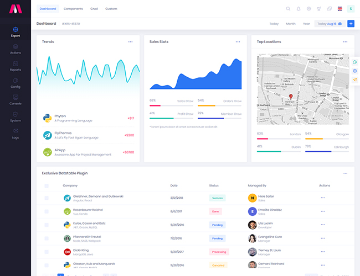The image size is (360, 276).
Task: Click the Pending status badge for Xulas row
Action: pos(217,225)
